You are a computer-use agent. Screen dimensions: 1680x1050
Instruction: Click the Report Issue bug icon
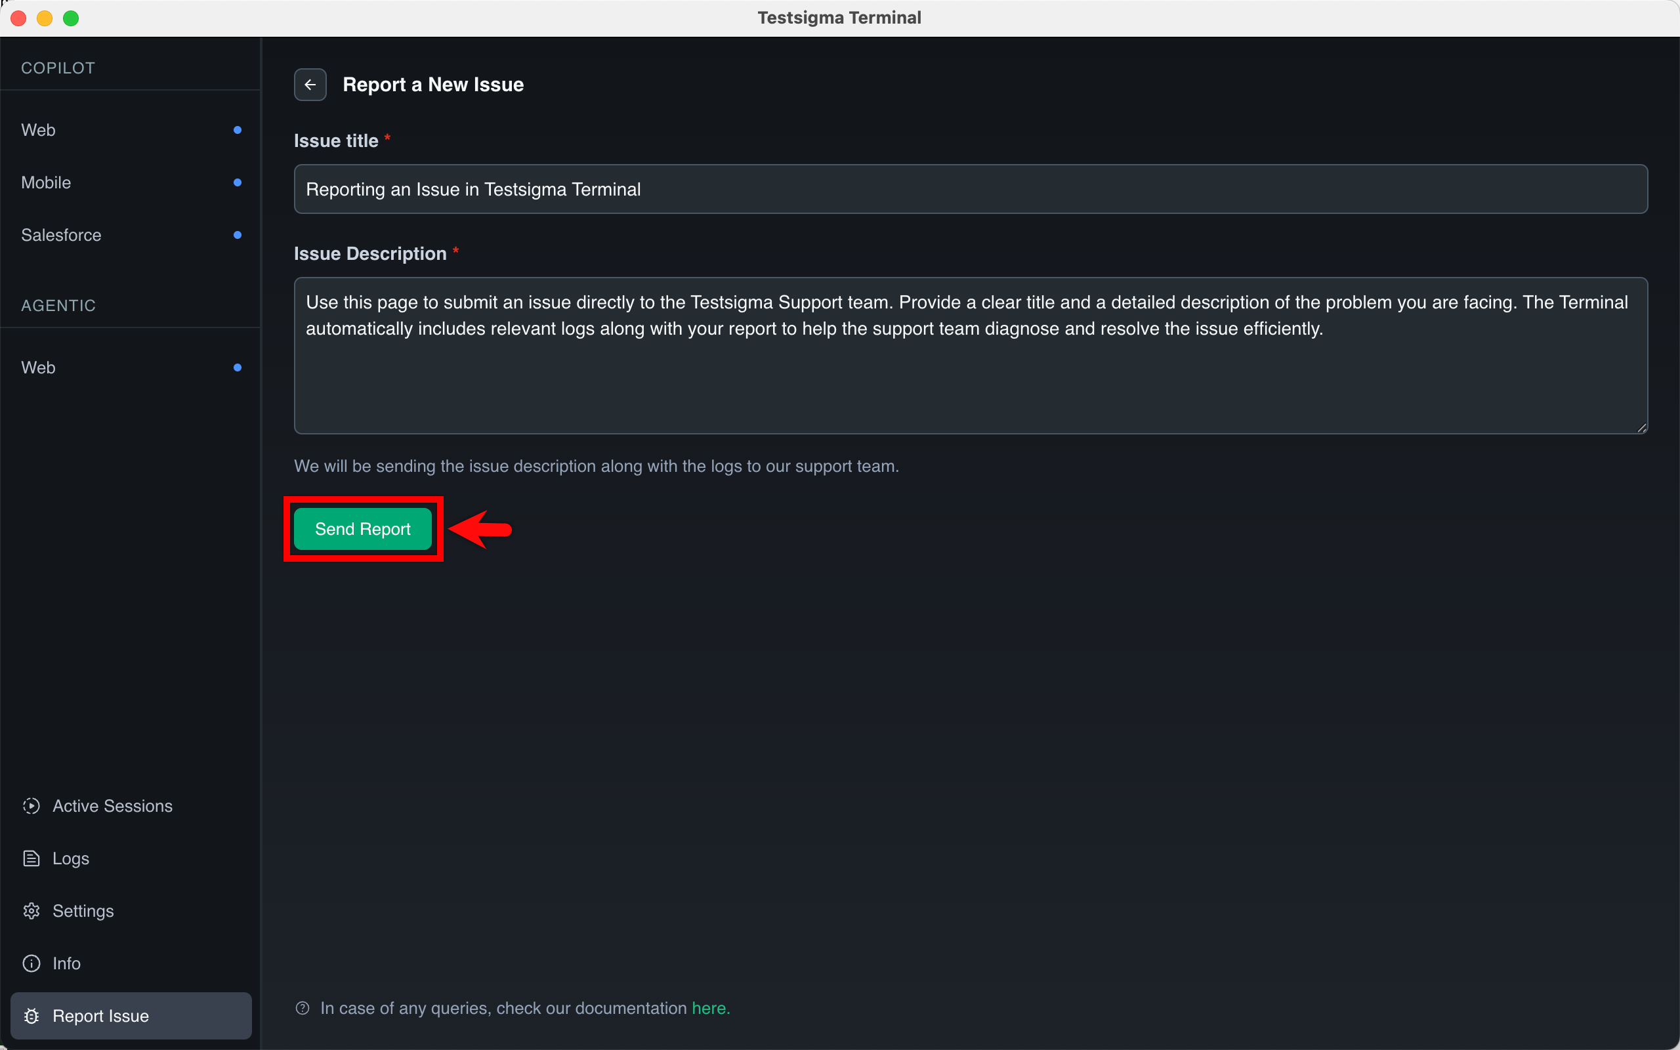(x=31, y=1016)
